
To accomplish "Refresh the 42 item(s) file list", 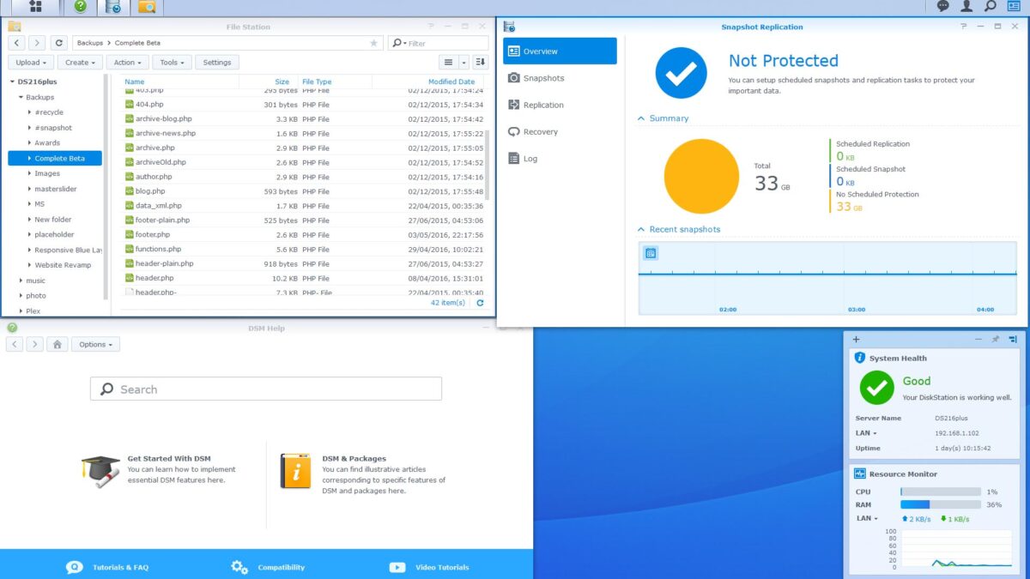I will pos(480,303).
